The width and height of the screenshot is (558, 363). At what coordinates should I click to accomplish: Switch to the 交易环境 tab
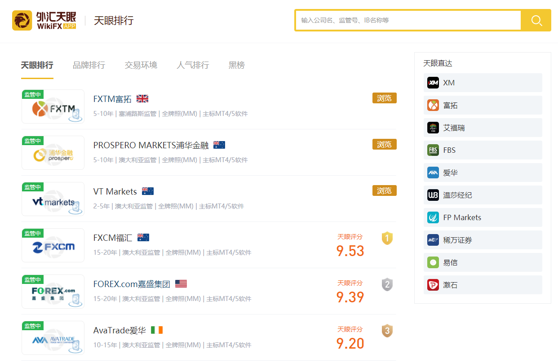coord(141,65)
